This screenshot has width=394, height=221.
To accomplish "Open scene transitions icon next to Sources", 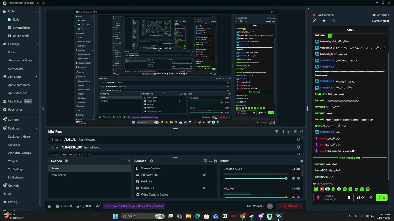I will (x=129, y=161).
